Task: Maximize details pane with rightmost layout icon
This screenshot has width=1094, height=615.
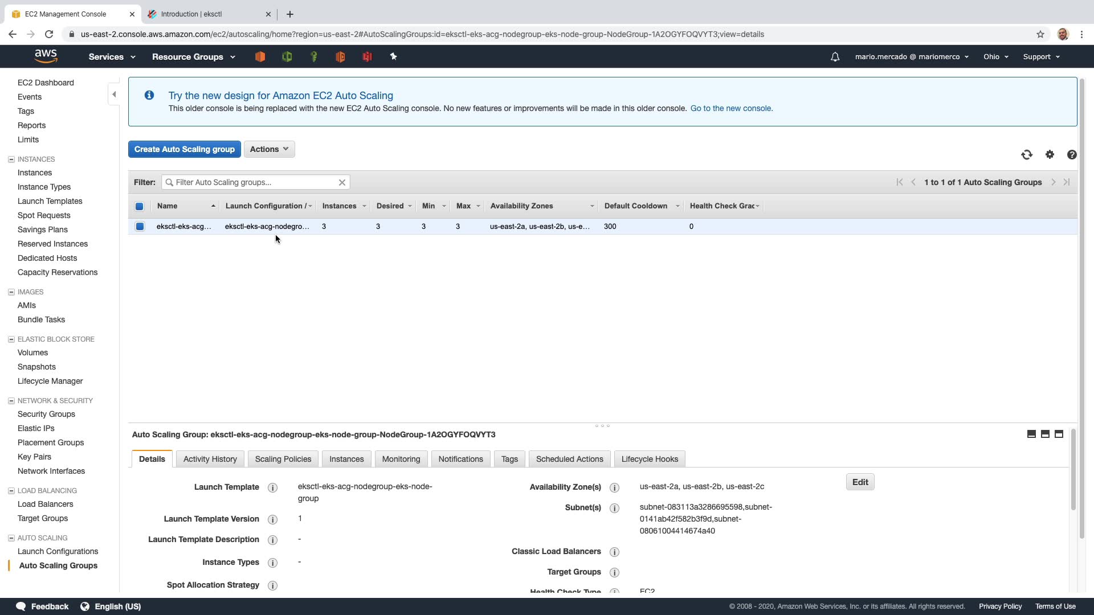Action: [1059, 434]
